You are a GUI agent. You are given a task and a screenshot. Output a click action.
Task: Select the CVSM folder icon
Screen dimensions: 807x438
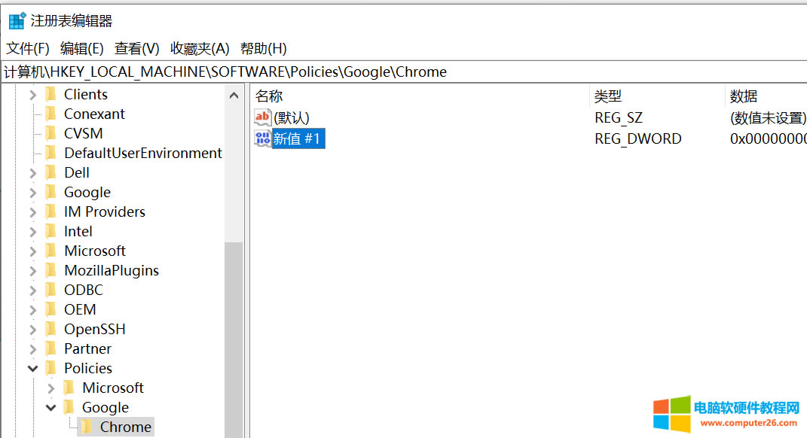point(51,133)
